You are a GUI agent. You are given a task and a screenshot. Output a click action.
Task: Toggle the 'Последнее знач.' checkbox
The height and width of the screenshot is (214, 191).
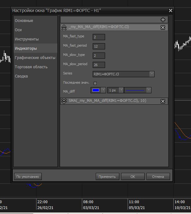tap(95, 83)
